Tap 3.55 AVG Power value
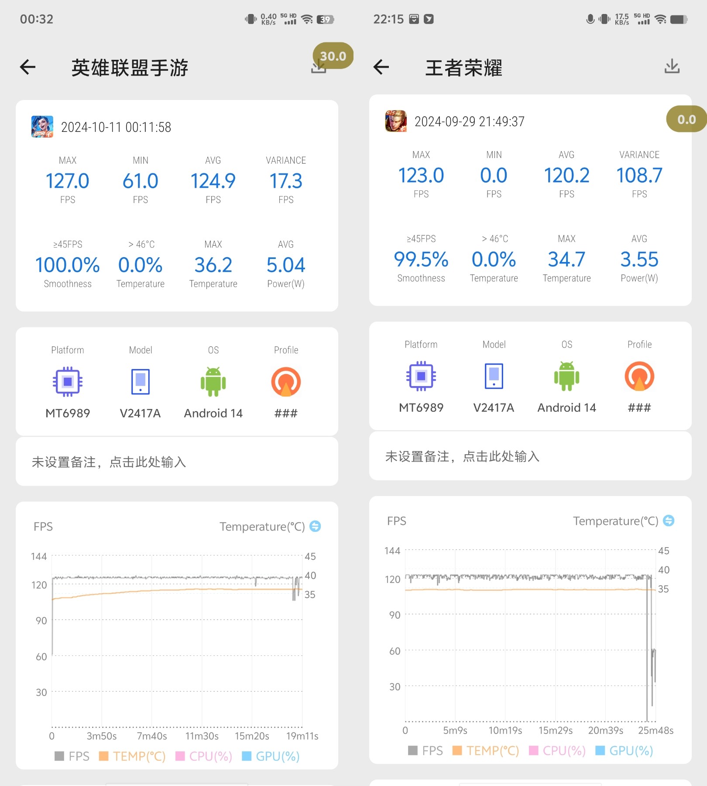Screen dimensions: 707x786 coord(639,259)
